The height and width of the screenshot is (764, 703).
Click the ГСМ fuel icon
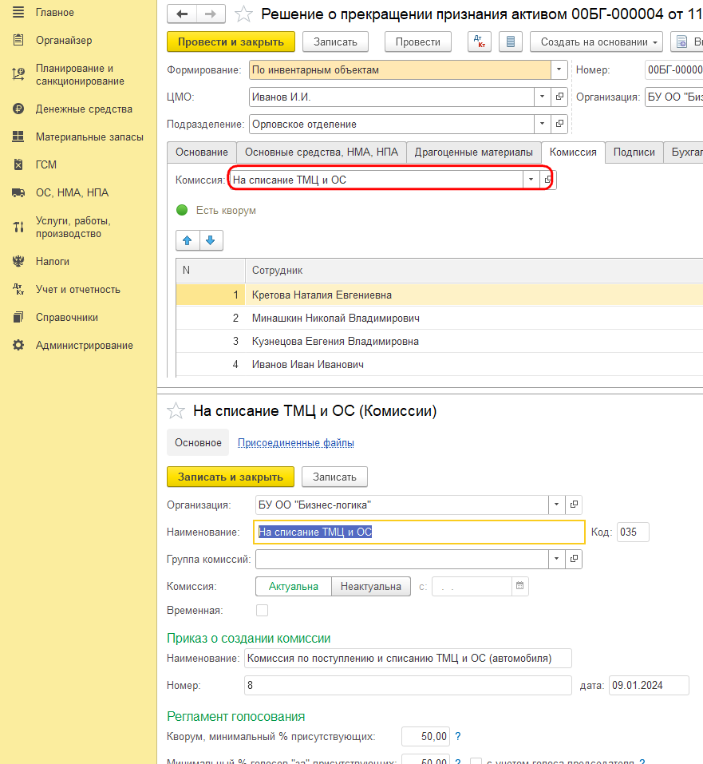pyautogui.click(x=18, y=164)
